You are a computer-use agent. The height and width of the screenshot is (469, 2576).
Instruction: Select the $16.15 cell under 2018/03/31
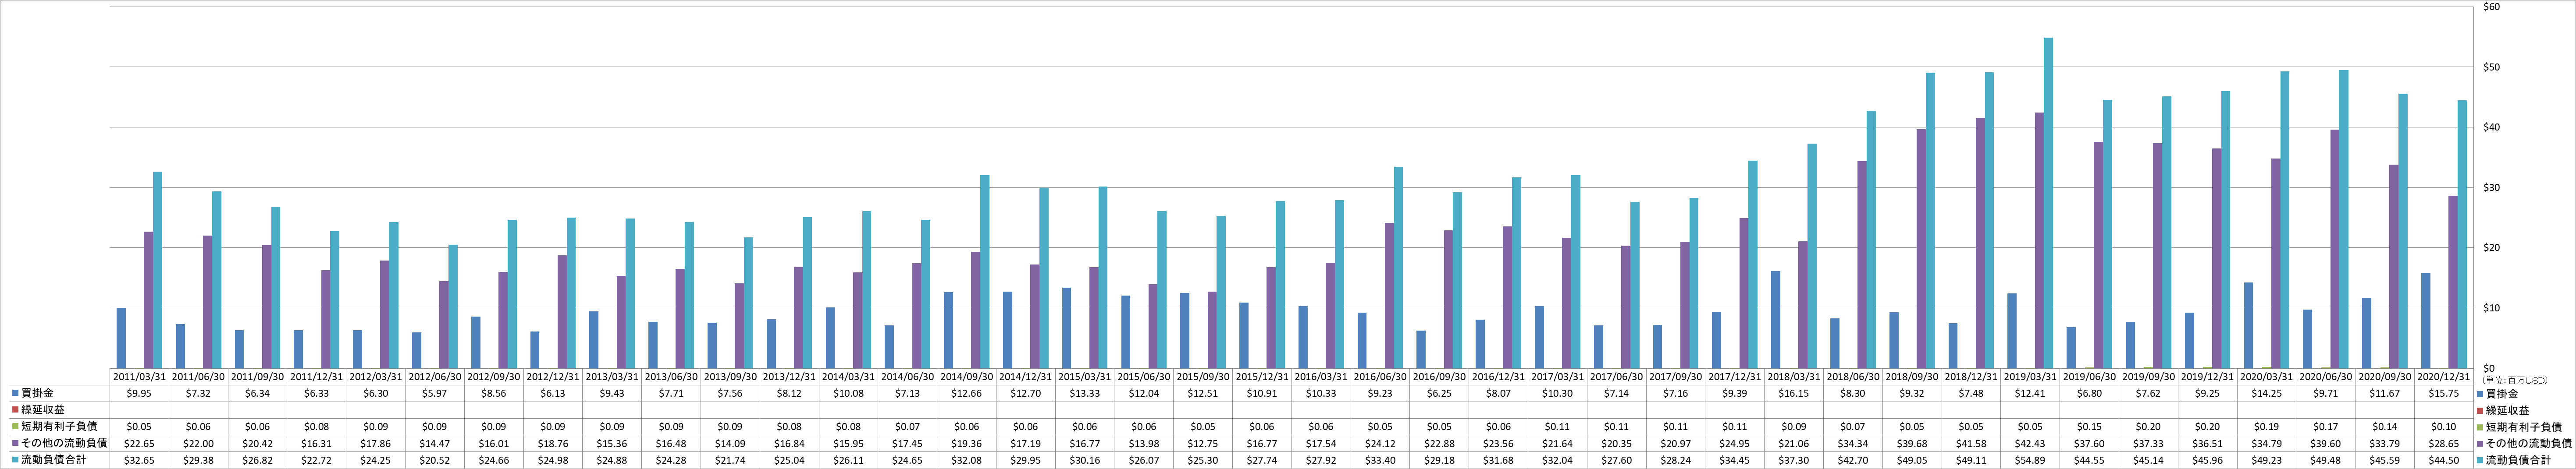tap(1794, 393)
